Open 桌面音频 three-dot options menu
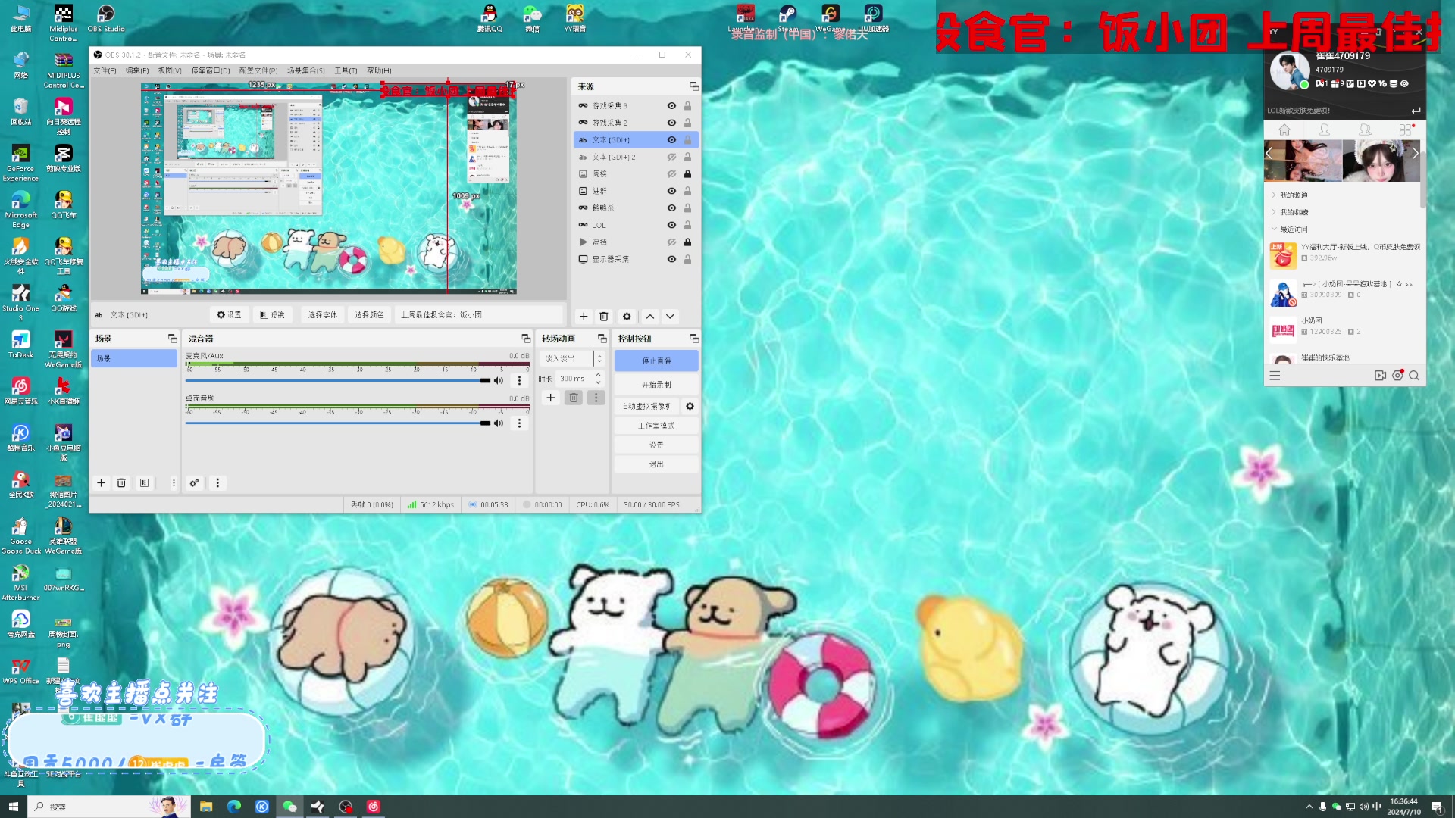Image resolution: width=1455 pixels, height=818 pixels. click(519, 423)
